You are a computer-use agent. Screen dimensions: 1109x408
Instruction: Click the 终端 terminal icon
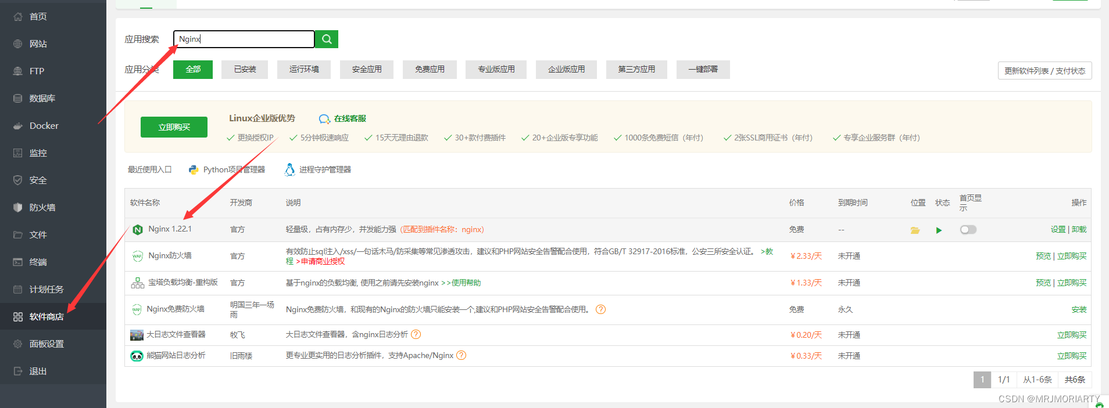pyautogui.click(x=18, y=262)
